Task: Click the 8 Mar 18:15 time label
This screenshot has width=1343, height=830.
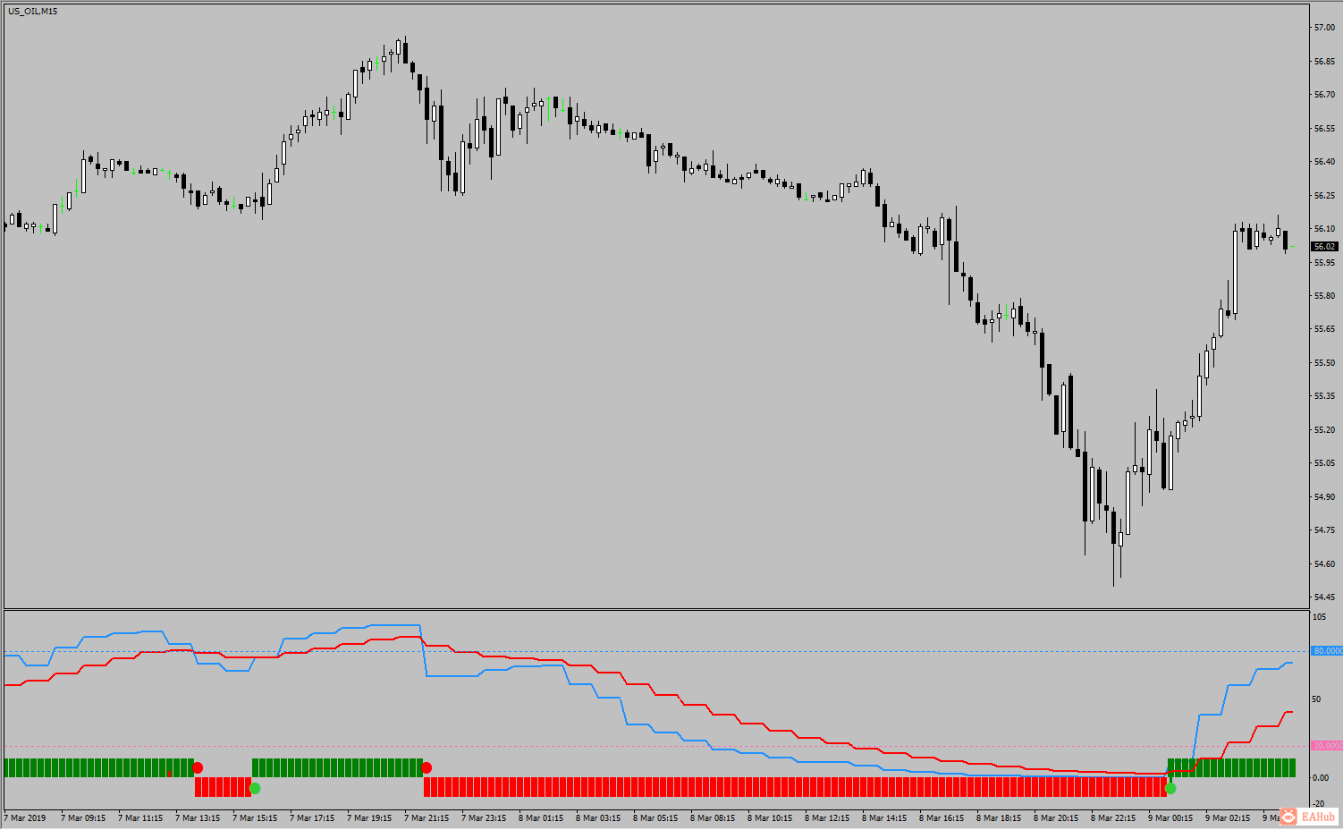Action: point(999,818)
